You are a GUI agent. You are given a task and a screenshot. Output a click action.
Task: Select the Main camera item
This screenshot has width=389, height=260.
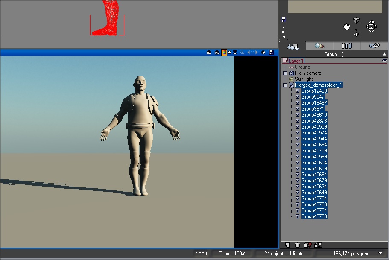tap(308, 73)
